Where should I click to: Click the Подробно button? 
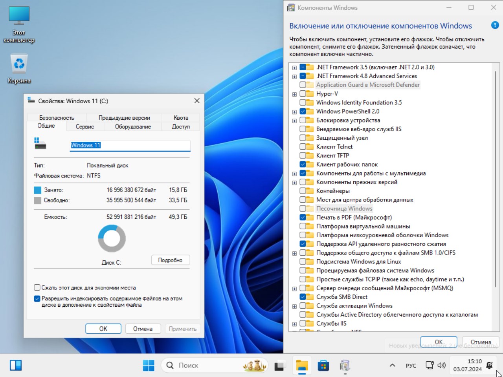[x=170, y=260]
